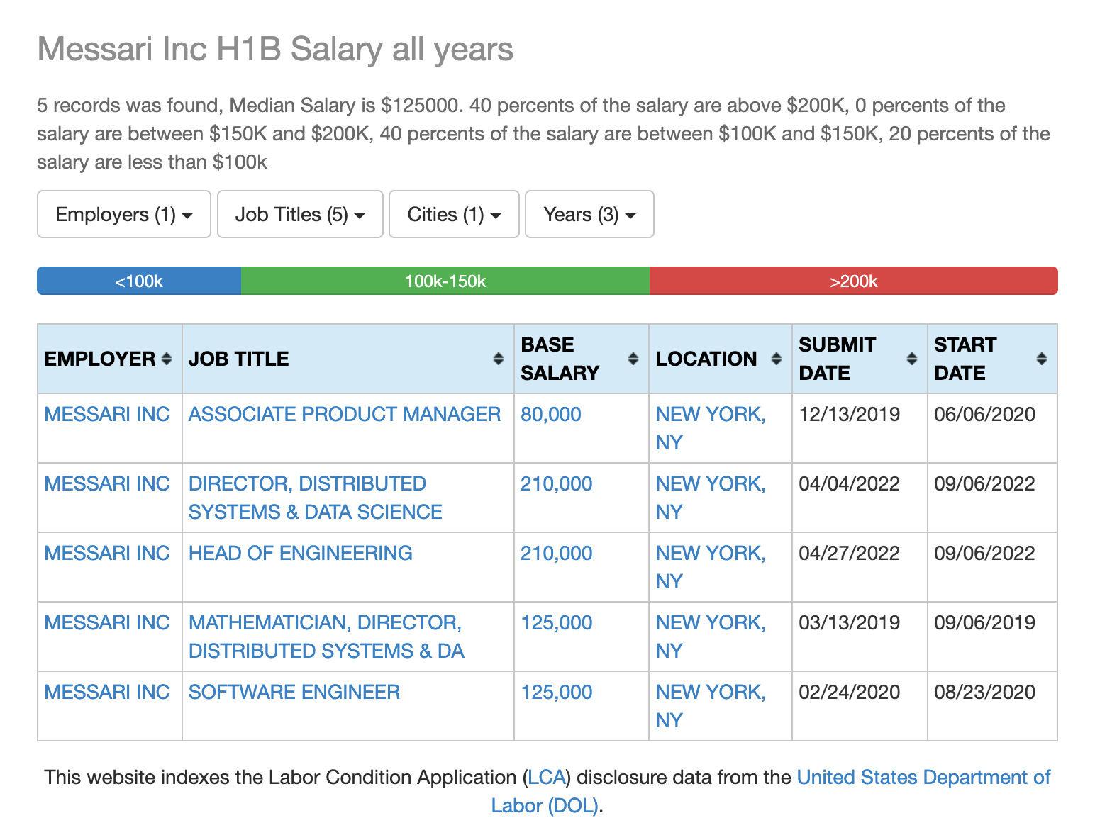Image resolution: width=1095 pixels, height=818 pixels.
Task: Sort records by START DATE
Action: [1042, 359]
